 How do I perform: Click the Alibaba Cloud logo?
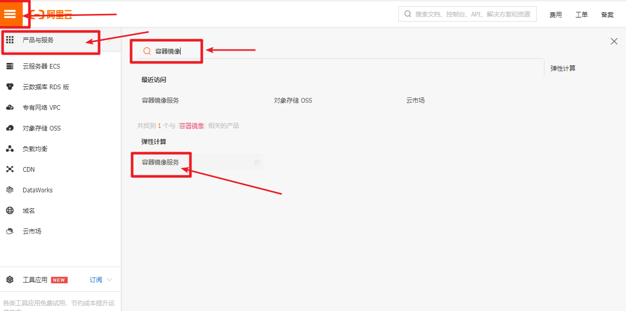[51, 14]
